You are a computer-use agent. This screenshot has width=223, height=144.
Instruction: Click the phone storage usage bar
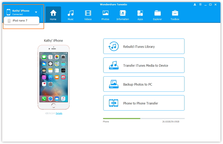144,118
